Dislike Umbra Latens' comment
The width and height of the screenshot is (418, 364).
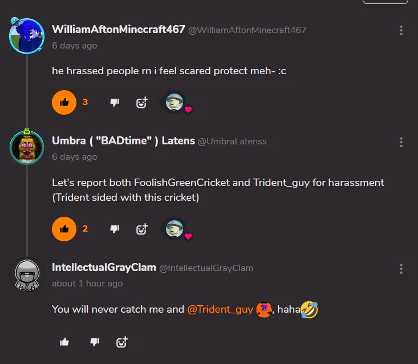coord(115,229)
